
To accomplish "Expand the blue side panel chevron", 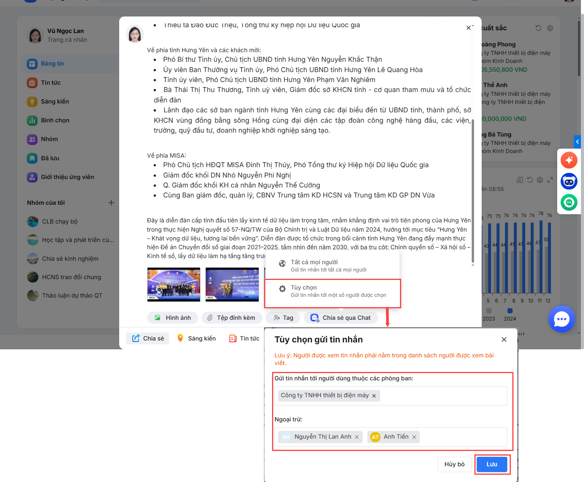I will pos(577,141).
